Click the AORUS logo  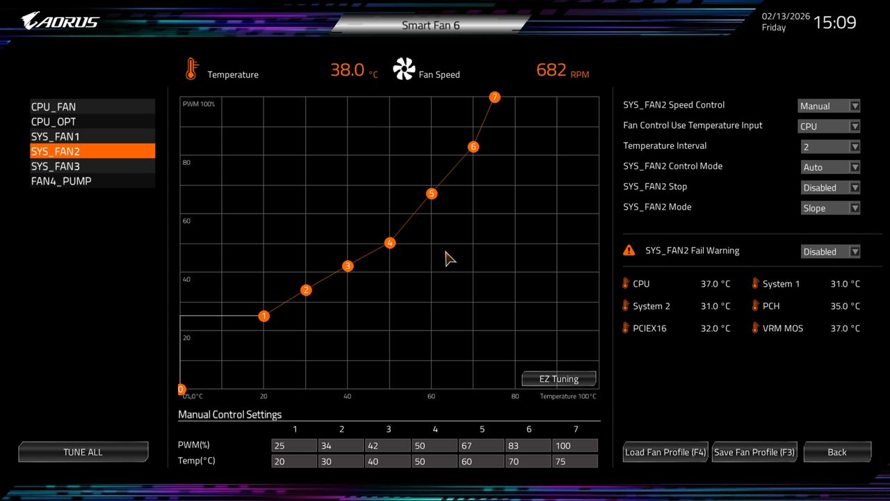coord(59,21)
